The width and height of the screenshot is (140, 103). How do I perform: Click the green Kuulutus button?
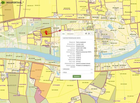click(77, 76)
